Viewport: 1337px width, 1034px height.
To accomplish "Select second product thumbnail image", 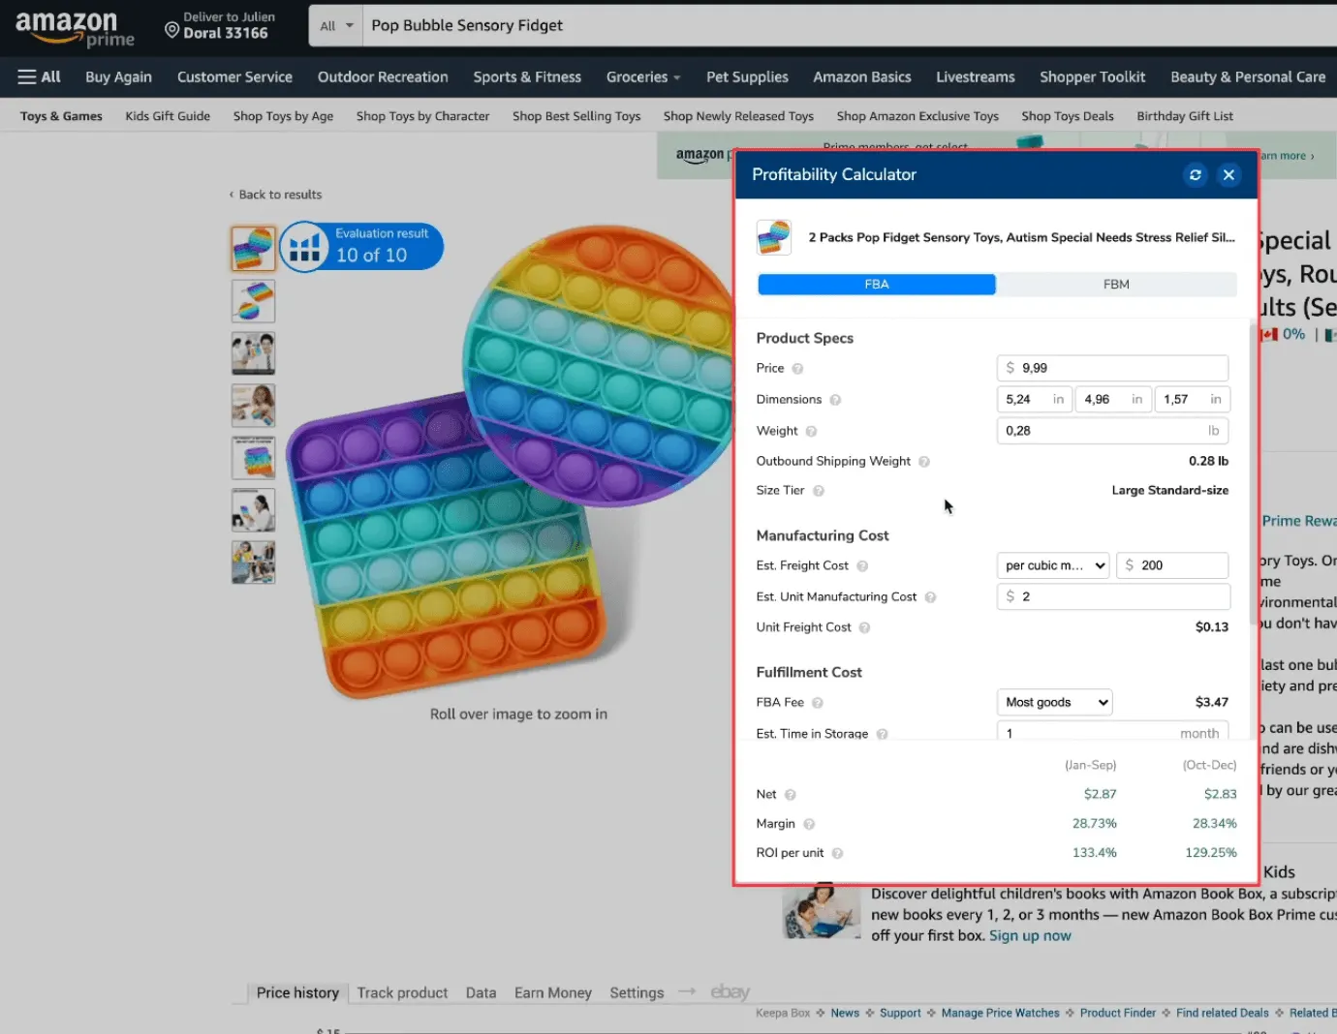I will click(253, 301).
